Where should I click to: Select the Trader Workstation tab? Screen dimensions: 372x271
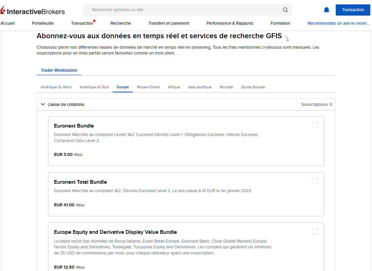[59, 70]
